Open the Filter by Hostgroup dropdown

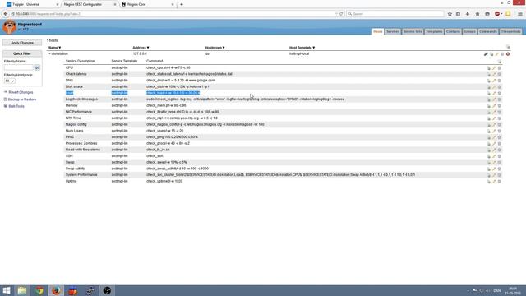(9, 81)
